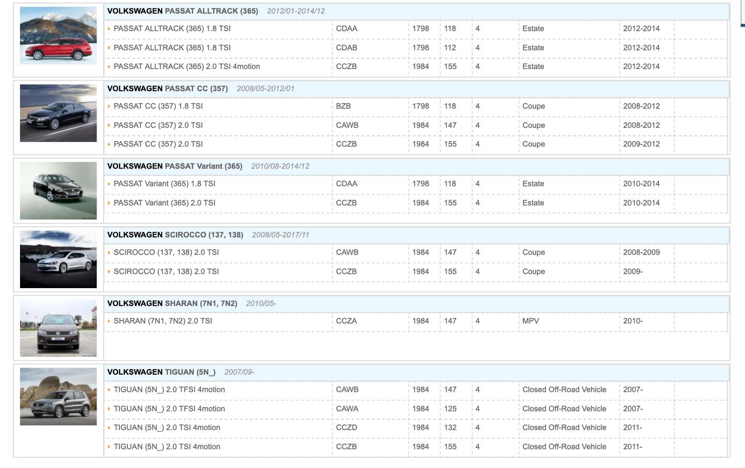This screenshot has height=468, width=745.
Task: Open the Passat Variant car thumbnail
Action: tap(58, 191)
